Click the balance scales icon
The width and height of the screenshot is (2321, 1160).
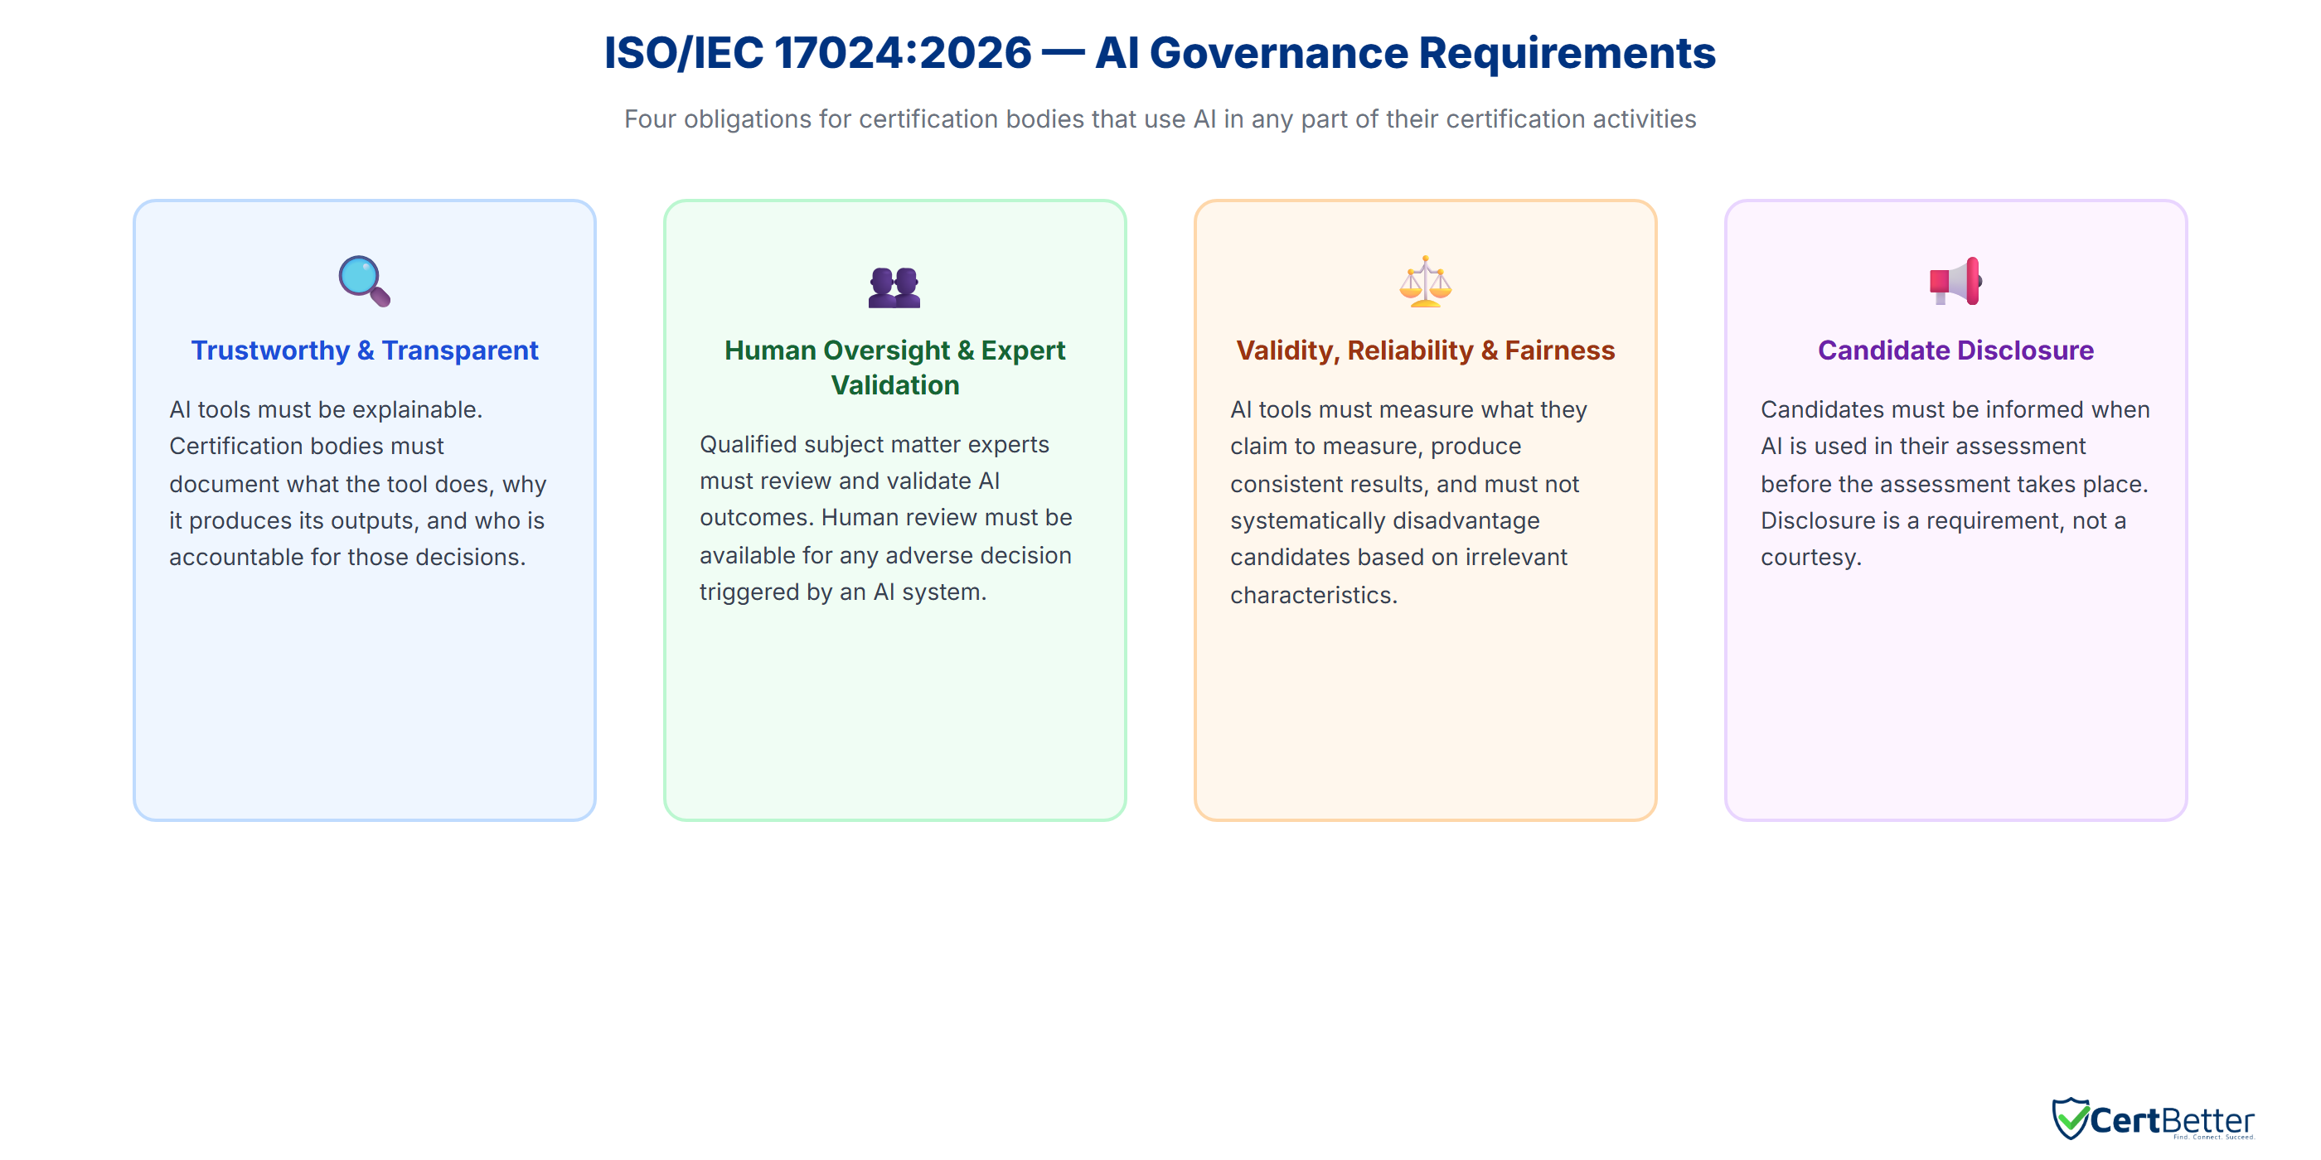(x=1426, y=281)
